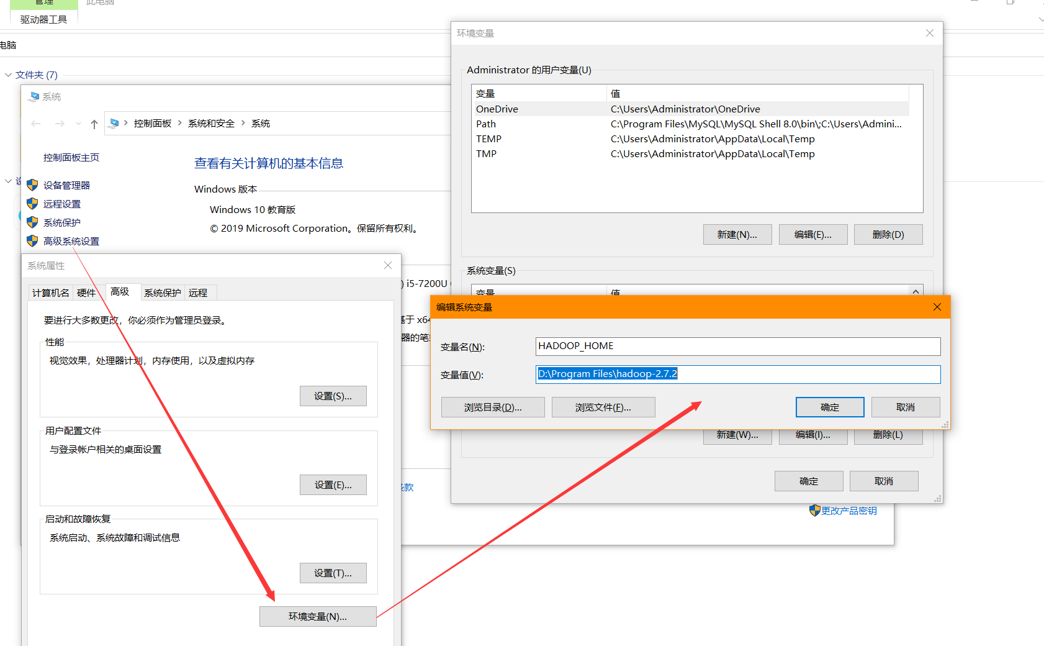Screen dimensions: 1044x646
Task: Close the 系统属性 dialog
Action: [388, 266]
